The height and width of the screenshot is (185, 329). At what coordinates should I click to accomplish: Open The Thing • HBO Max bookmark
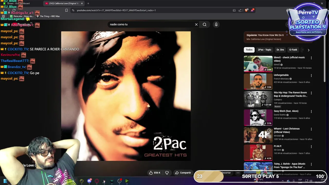coord(48,16)
